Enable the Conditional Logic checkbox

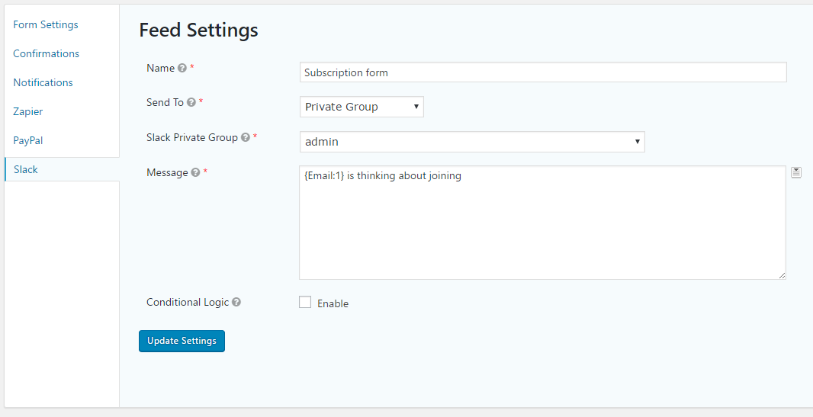pyautogui.click(x=305, y=302)
